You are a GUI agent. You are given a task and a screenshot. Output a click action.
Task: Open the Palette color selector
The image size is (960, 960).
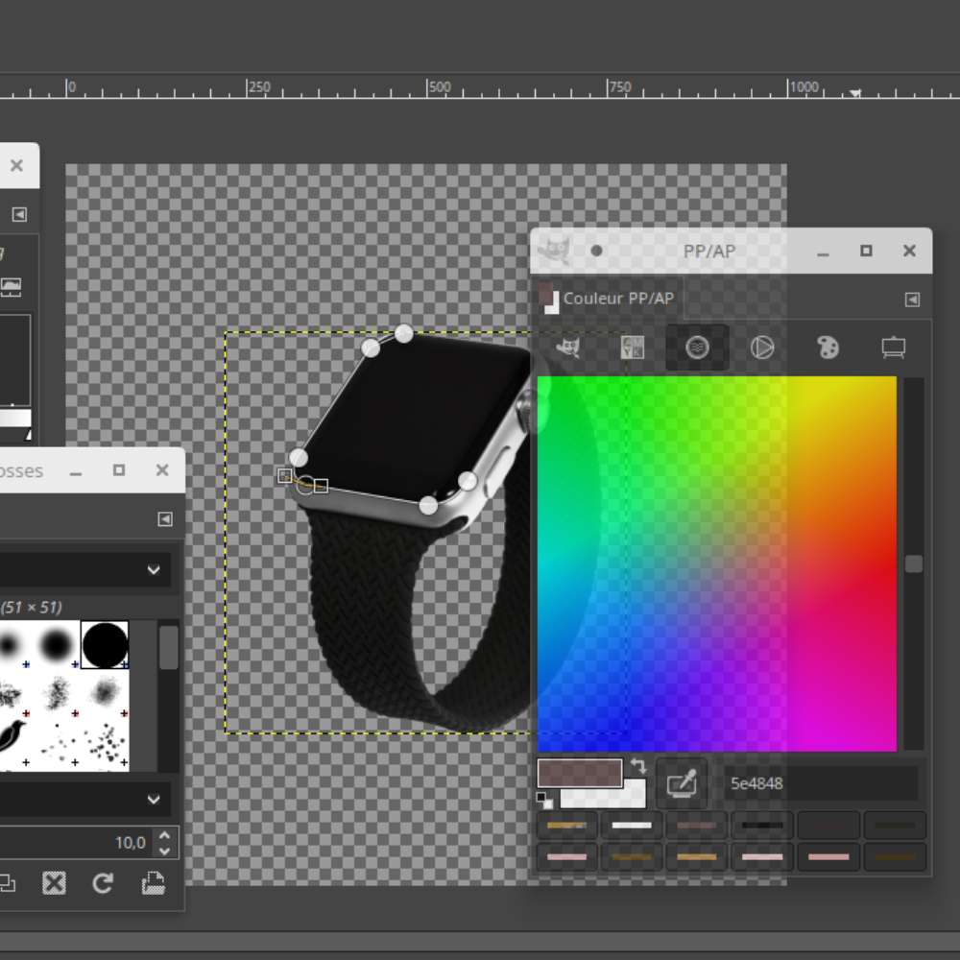click(828, 348)
